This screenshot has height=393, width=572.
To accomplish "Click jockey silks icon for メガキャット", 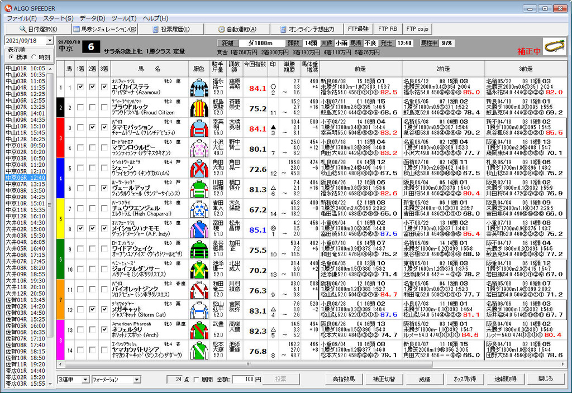I will click(199, 309).
